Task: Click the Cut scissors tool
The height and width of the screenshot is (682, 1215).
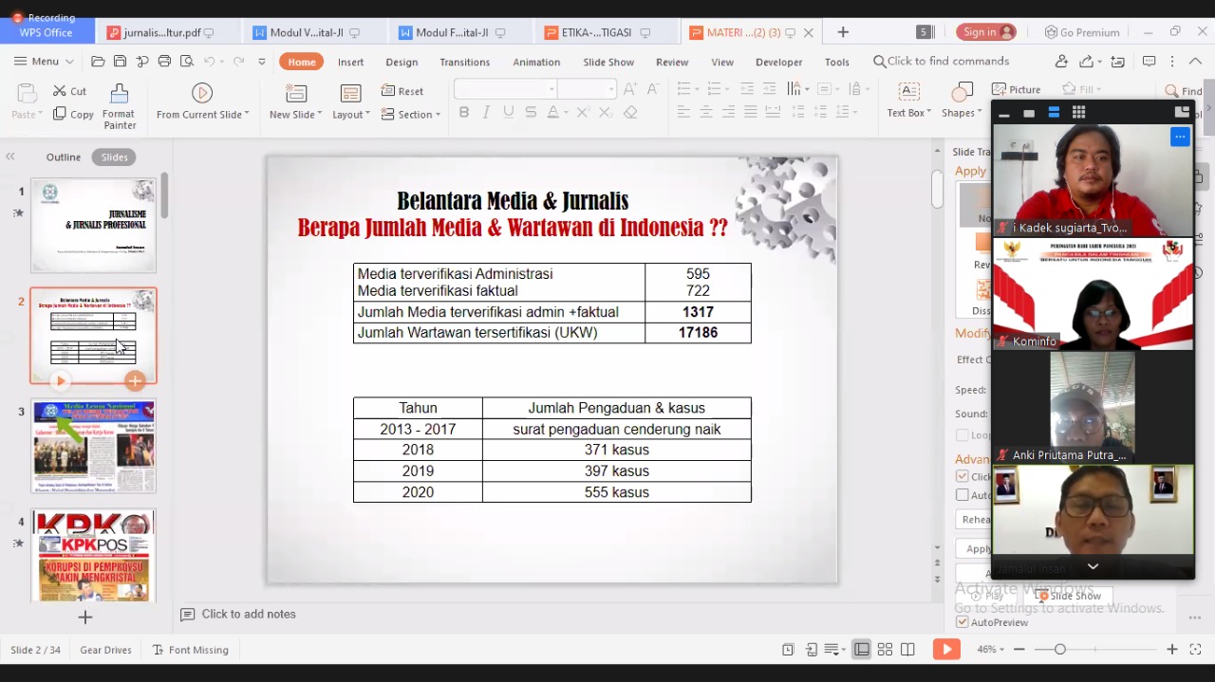Action: [x=69, y=91]
